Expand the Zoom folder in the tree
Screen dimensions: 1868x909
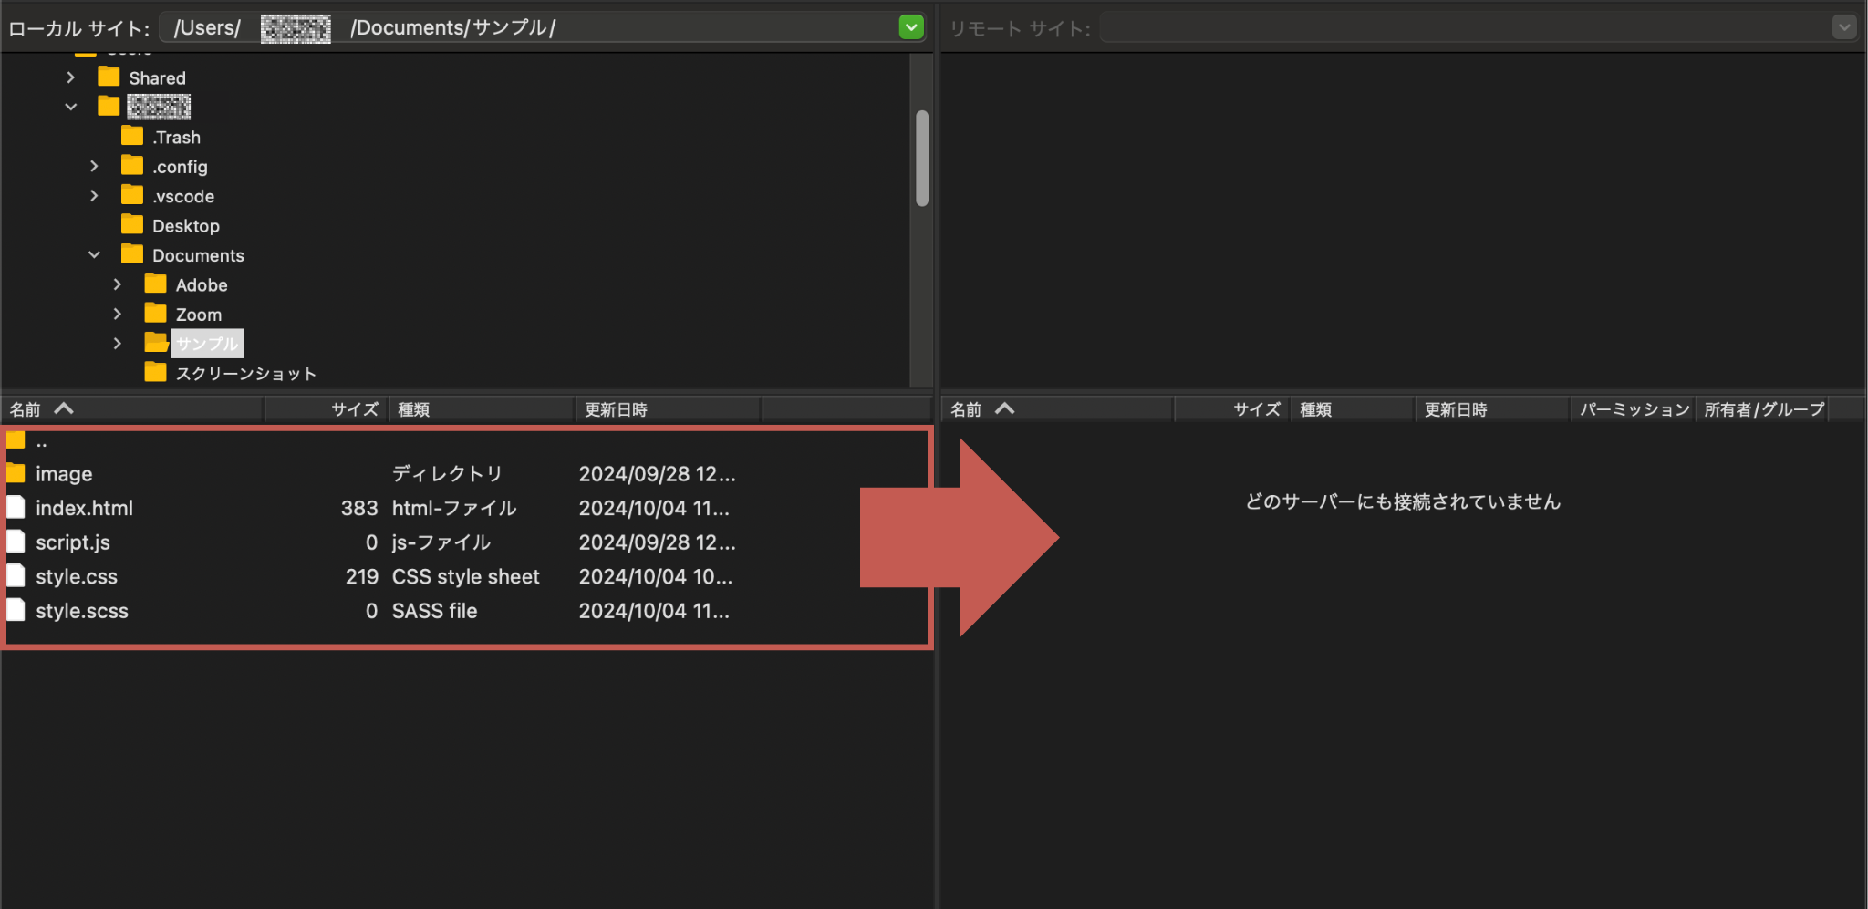click(x=119, y=313)
